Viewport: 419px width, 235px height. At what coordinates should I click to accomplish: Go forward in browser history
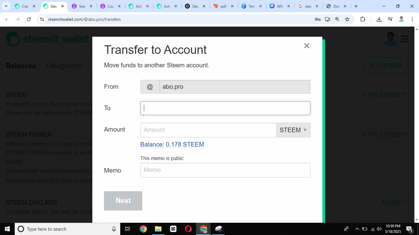click(x=18, y=19)
